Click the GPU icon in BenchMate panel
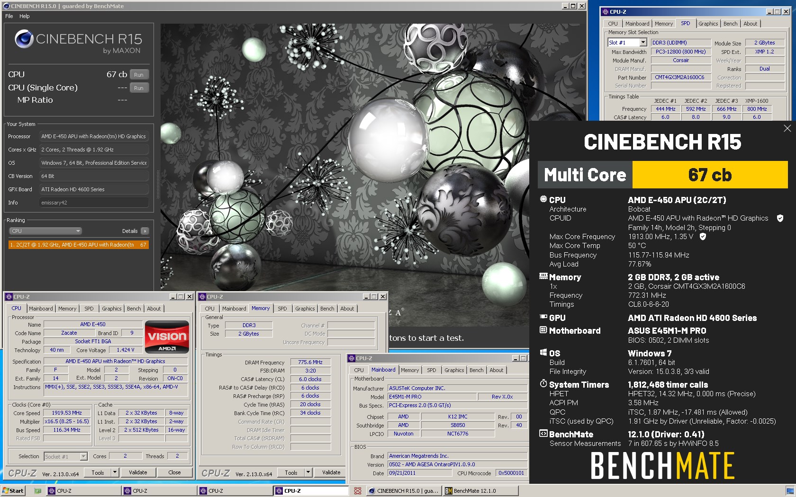Screen dimensions: 796x497 point(543,317)
